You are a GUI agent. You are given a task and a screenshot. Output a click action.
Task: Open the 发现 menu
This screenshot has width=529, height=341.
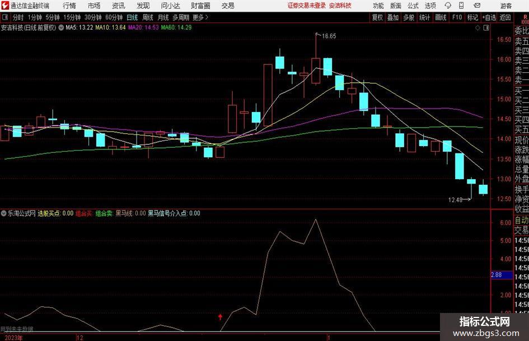143,6
